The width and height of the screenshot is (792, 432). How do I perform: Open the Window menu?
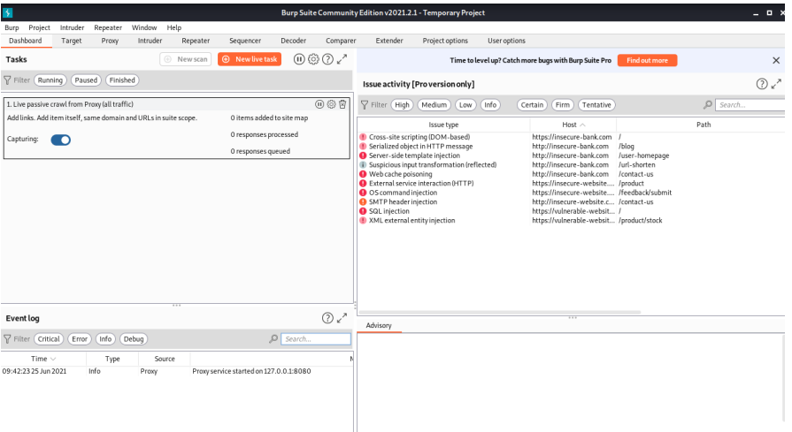click(x=144, y=27)
